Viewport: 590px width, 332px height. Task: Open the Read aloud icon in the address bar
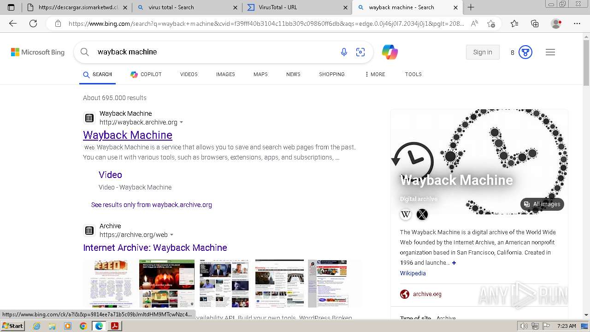point(474,24)
